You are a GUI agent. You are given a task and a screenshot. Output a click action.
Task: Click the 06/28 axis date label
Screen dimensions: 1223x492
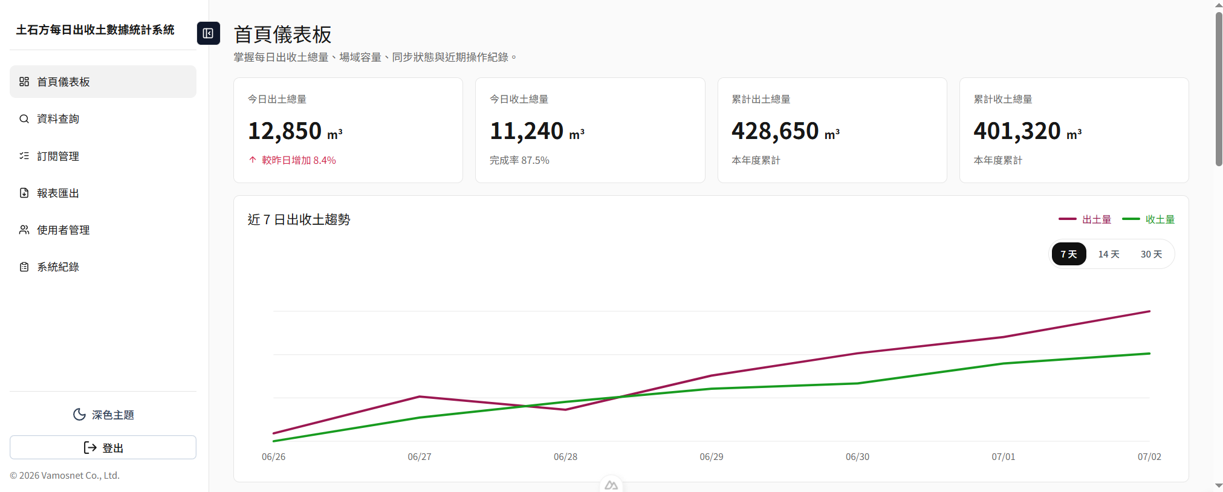(x=565, y=457)
